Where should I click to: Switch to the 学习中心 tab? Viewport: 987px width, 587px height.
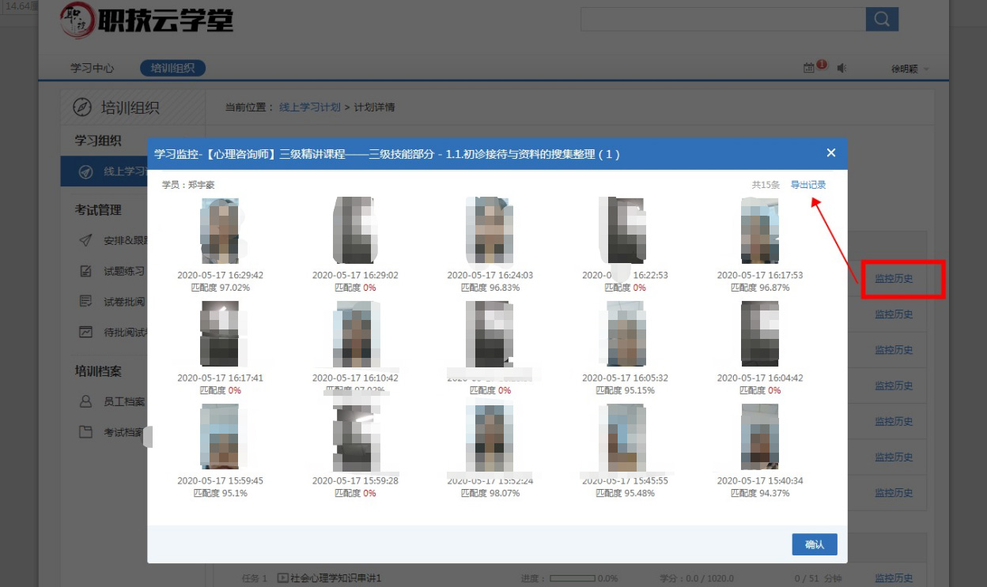pos(93,68)
